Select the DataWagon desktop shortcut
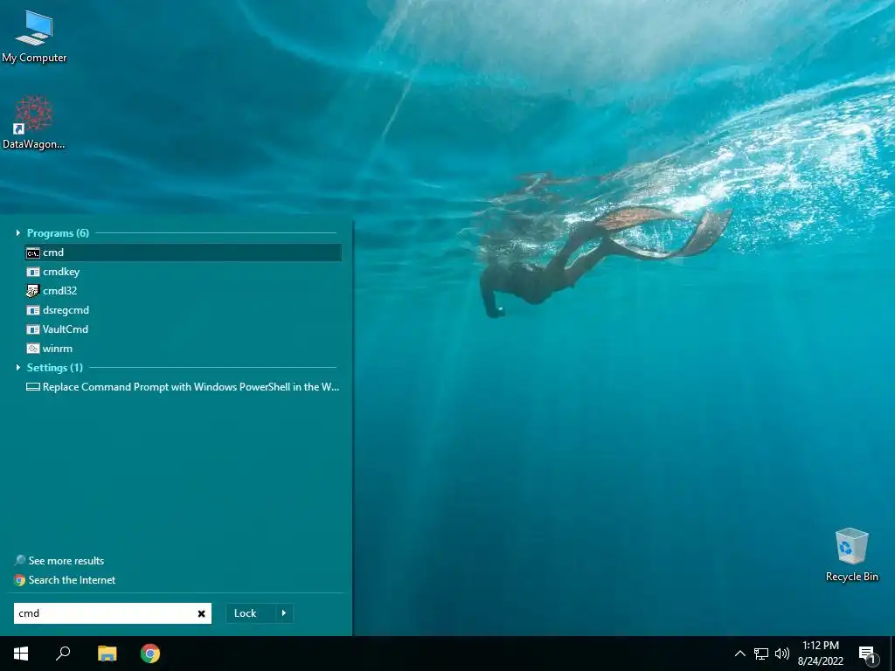Viewport: 895px width, 671px height. [x=34, y=122]
